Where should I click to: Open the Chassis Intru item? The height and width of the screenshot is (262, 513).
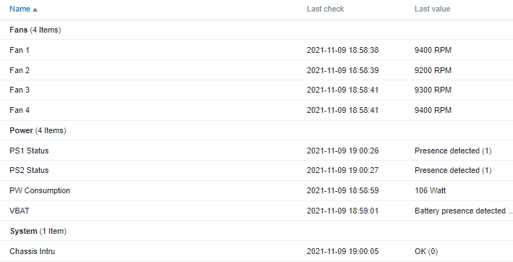[x=32, y=252]
